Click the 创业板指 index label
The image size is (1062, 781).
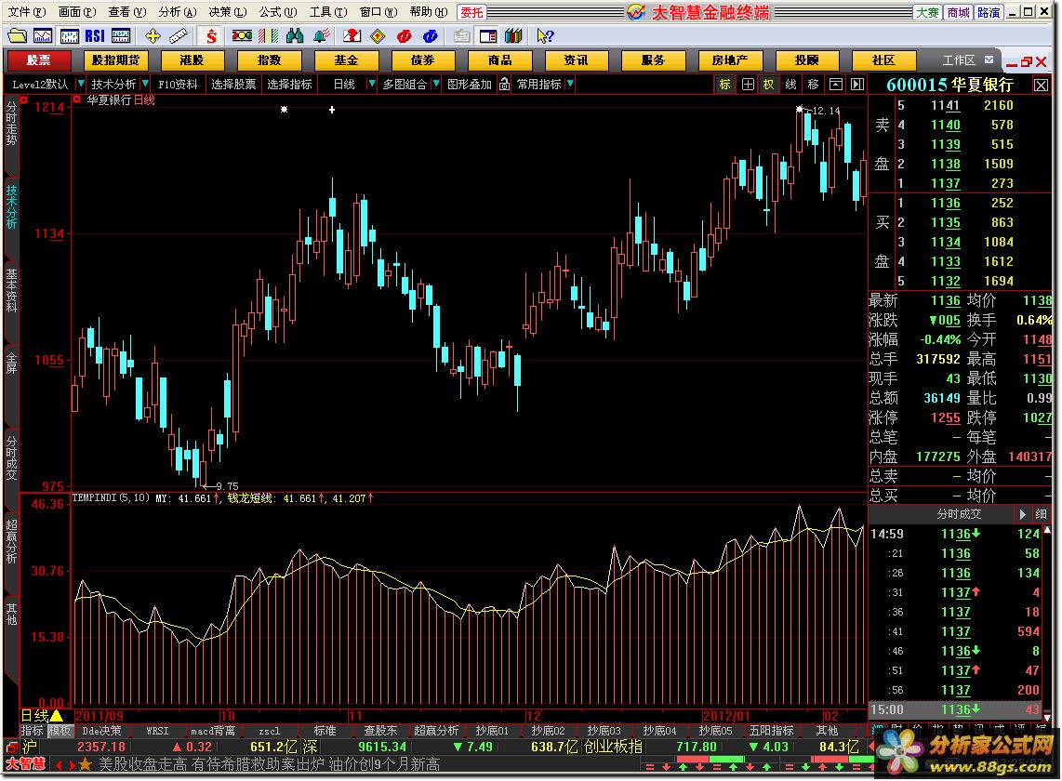613,748
